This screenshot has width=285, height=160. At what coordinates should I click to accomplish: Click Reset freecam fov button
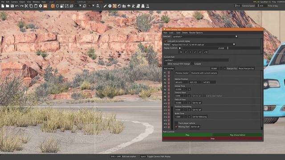(246, 68)
